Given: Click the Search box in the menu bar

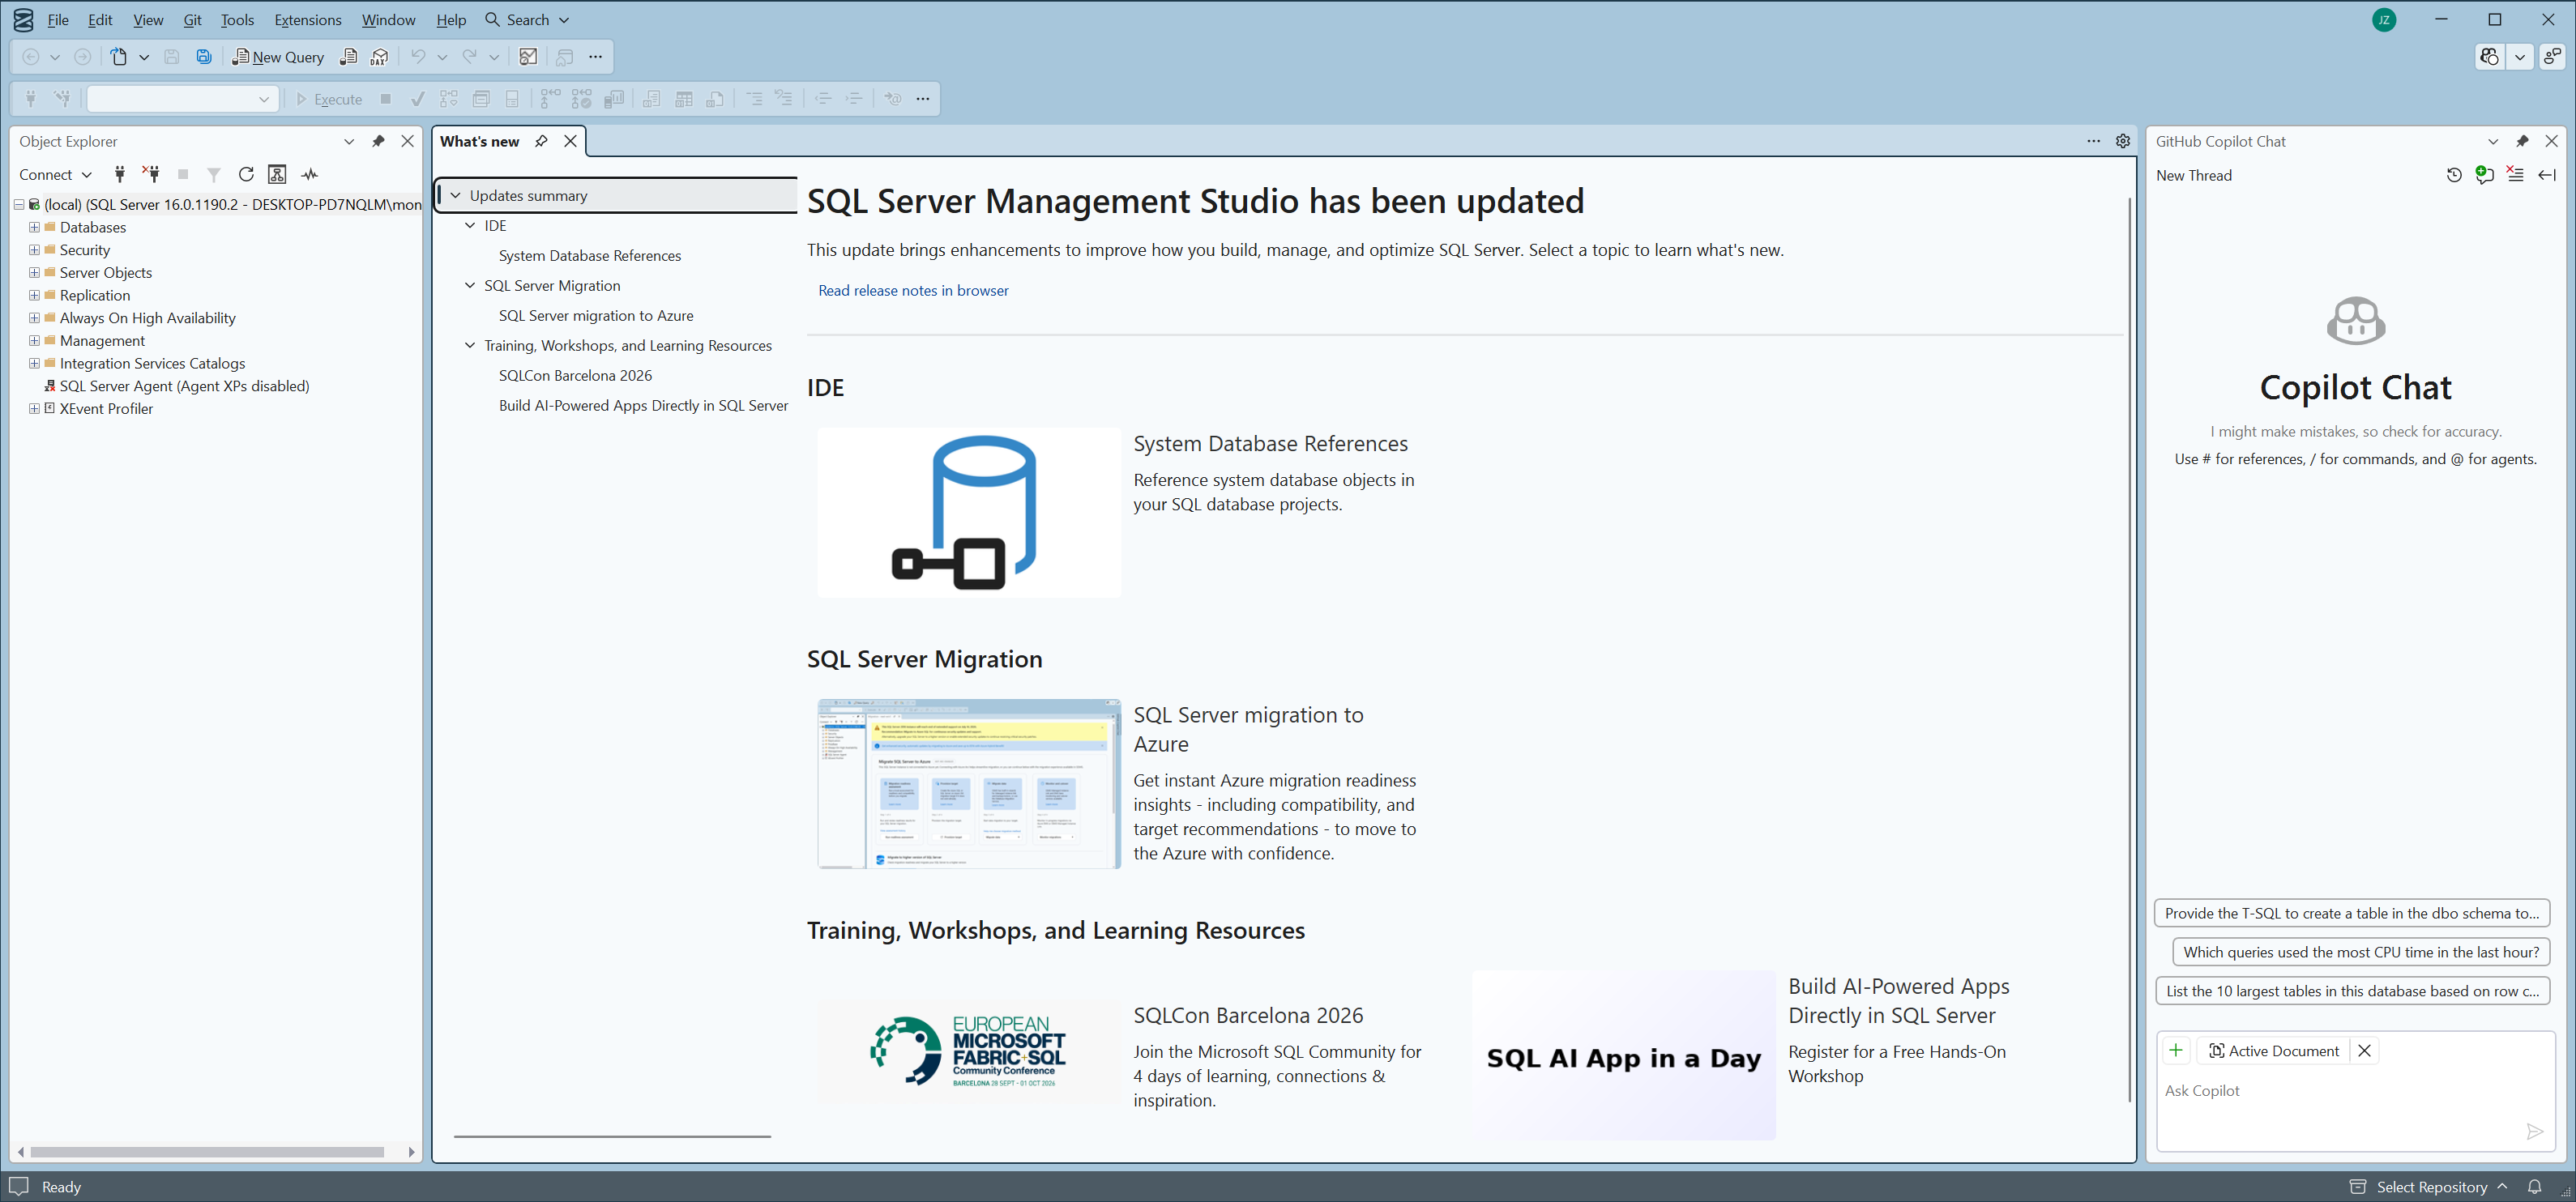Looking at the screenshot, I should 527,20.
